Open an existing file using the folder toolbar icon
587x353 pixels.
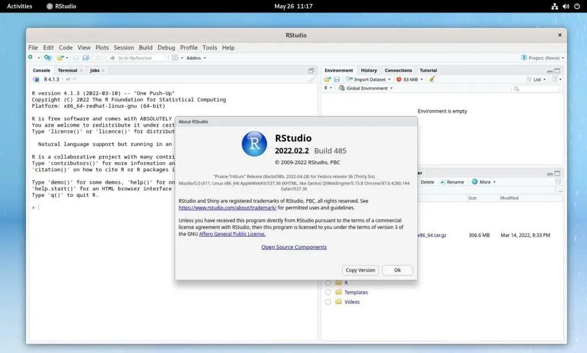click(x=61, y=57)
